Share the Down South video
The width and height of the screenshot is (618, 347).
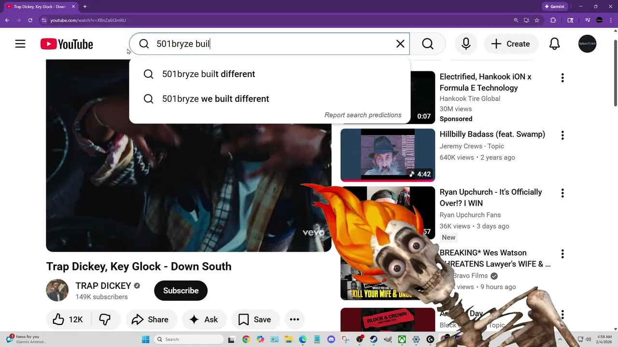coord(150,320)
